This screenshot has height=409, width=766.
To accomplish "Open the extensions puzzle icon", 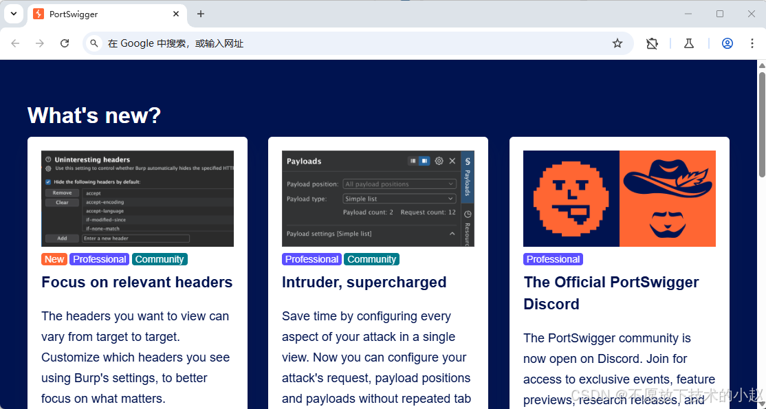I will [x=652, y=43].
